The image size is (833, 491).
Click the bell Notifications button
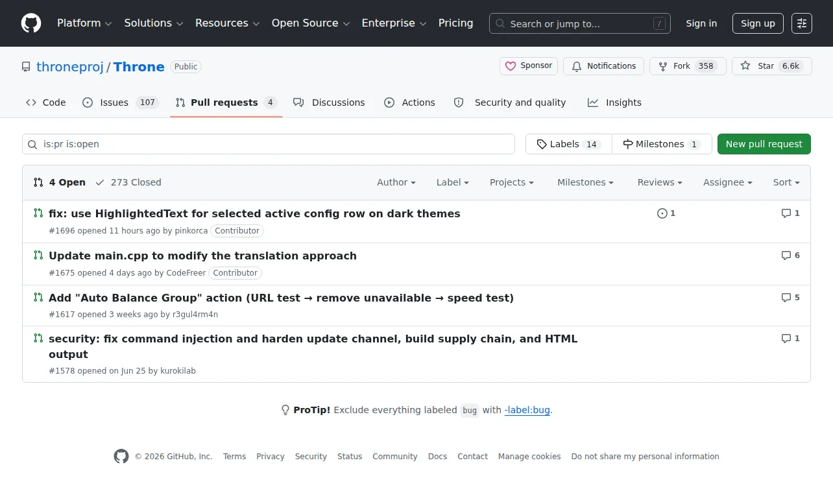coord(603,66)
